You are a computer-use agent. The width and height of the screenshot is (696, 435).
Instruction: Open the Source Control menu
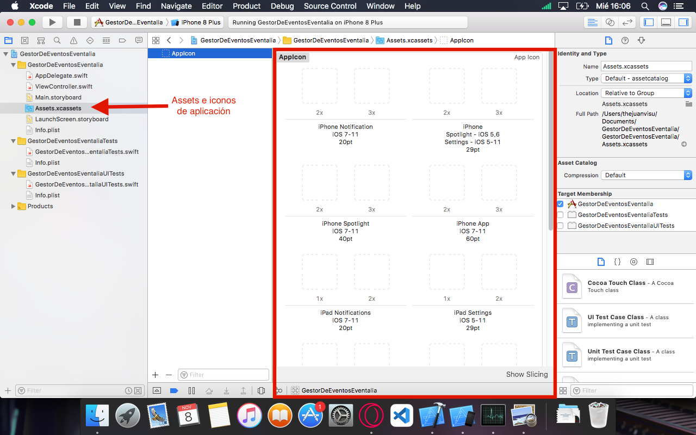[330, 6]
